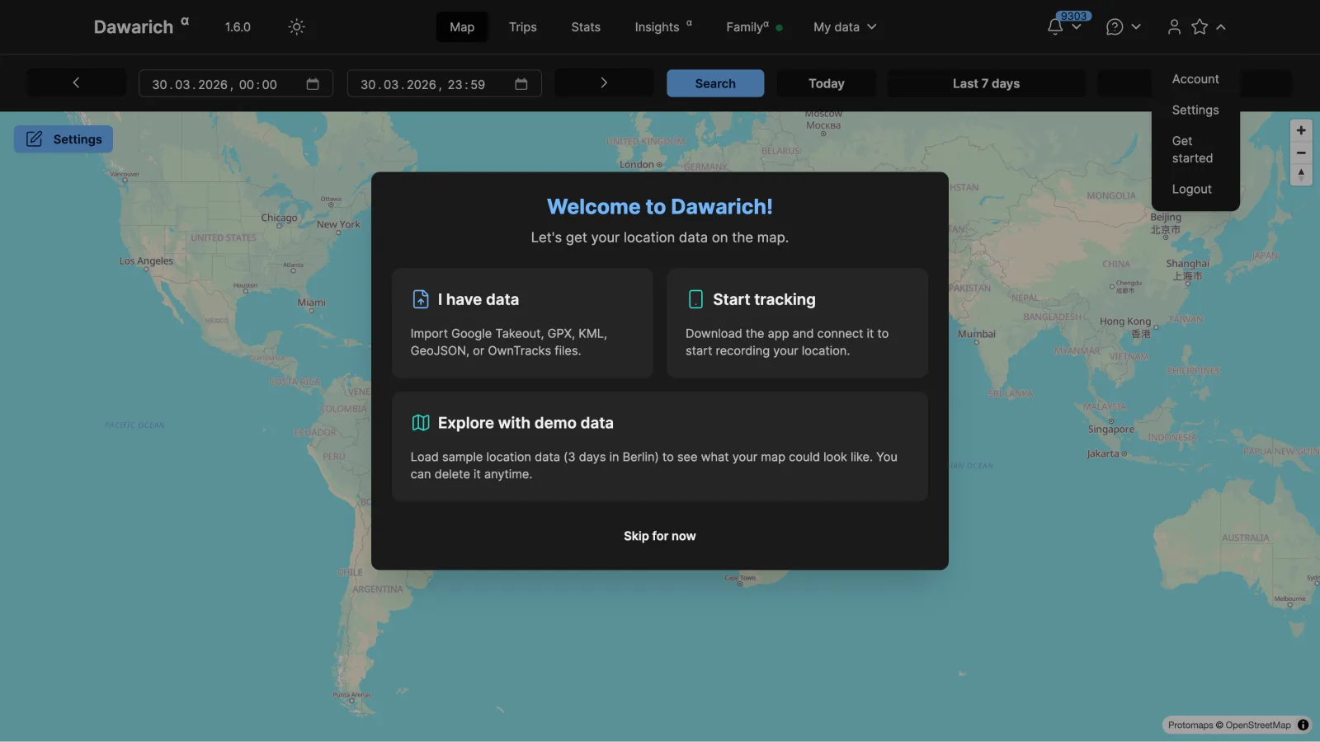Click the Protomaps attribution link

pyautogui.click(x=1190, y=726)
